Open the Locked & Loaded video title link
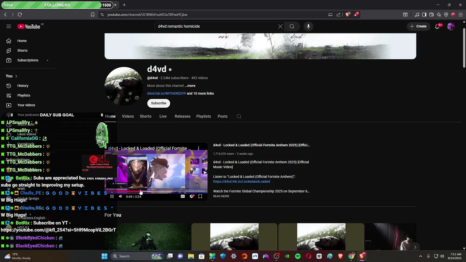Image resolution: width=466 pixels, height=262 pixels. 261,145
